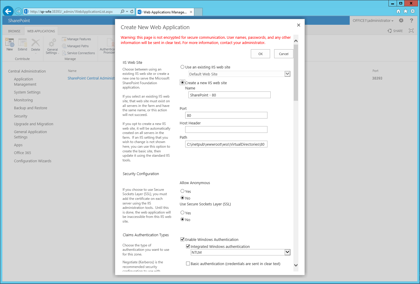Open Office 365 in the left navigation
The width and height of the screenshot is (420, 284).
(22, 153)
